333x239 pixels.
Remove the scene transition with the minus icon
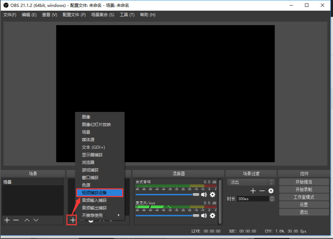tap(262, 191)
